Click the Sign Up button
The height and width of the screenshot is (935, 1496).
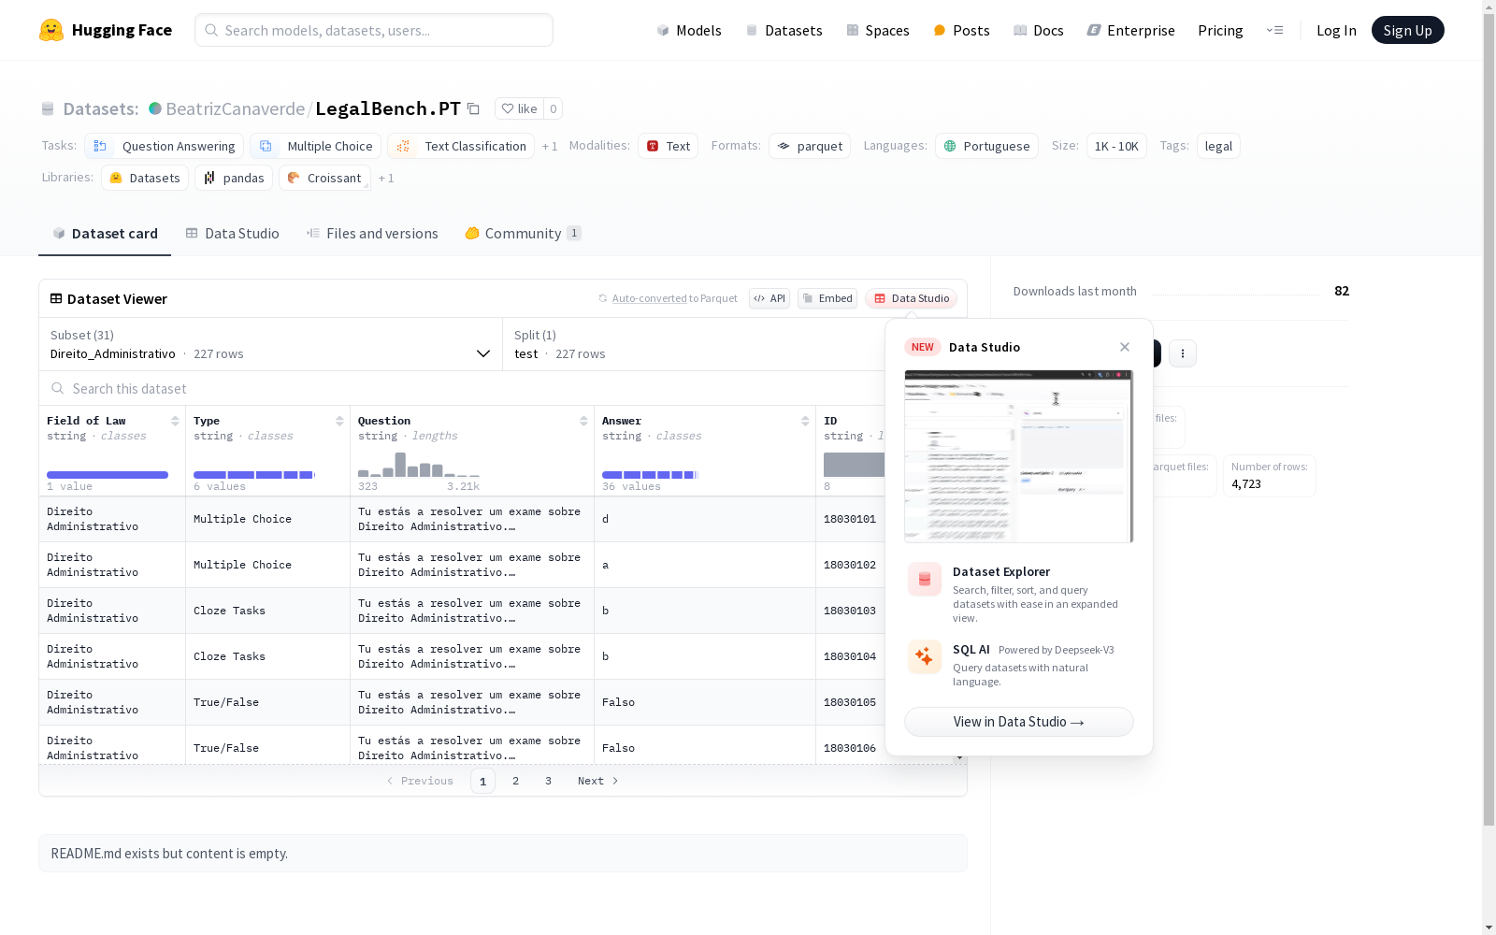tap(1408, 30)
